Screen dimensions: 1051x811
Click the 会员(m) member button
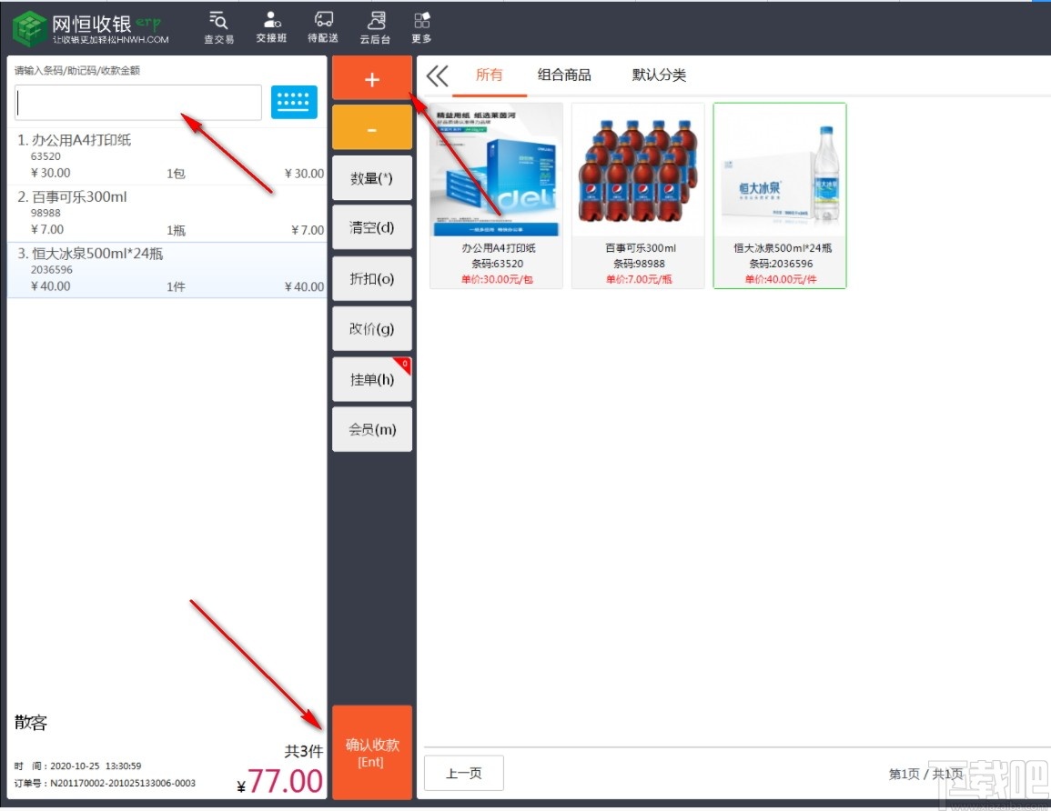click(x=372, y=429)
